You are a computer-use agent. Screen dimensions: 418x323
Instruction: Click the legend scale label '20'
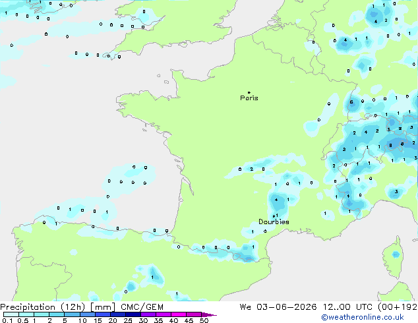pyautogui.click(x=113, y=320)
